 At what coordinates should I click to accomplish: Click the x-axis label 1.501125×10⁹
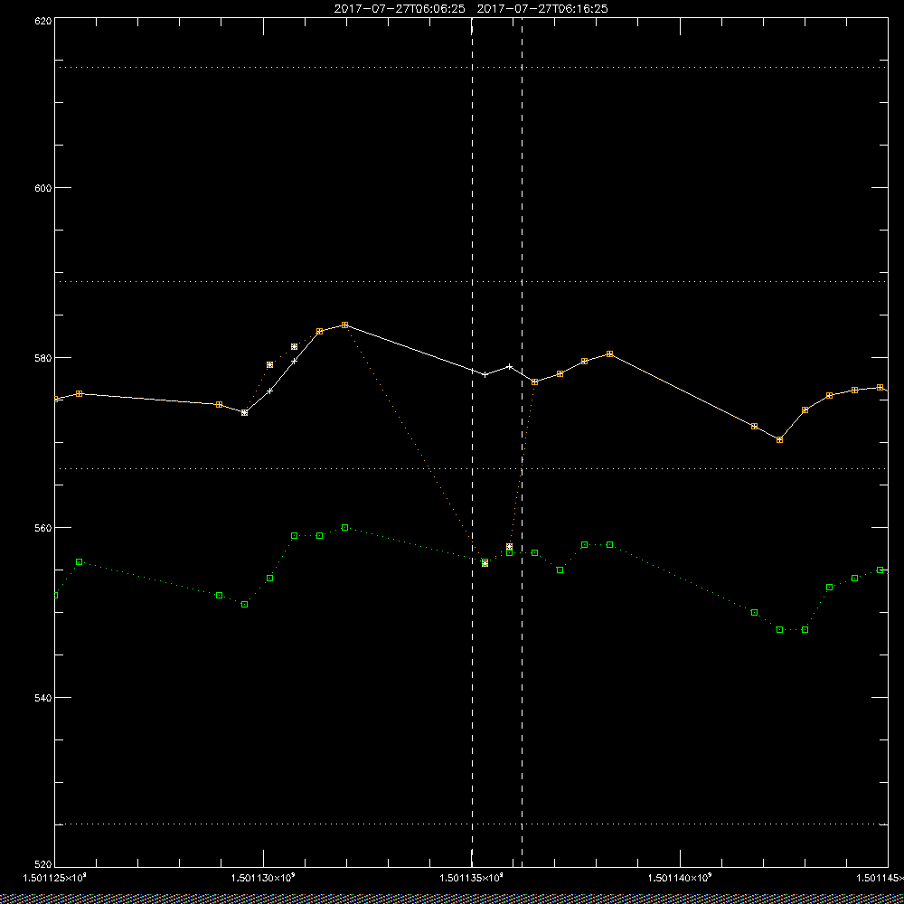coord(54,878)
